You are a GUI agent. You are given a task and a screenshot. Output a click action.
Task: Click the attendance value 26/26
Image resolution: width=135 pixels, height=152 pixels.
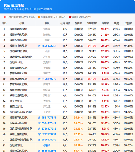[x=116, y=29]
